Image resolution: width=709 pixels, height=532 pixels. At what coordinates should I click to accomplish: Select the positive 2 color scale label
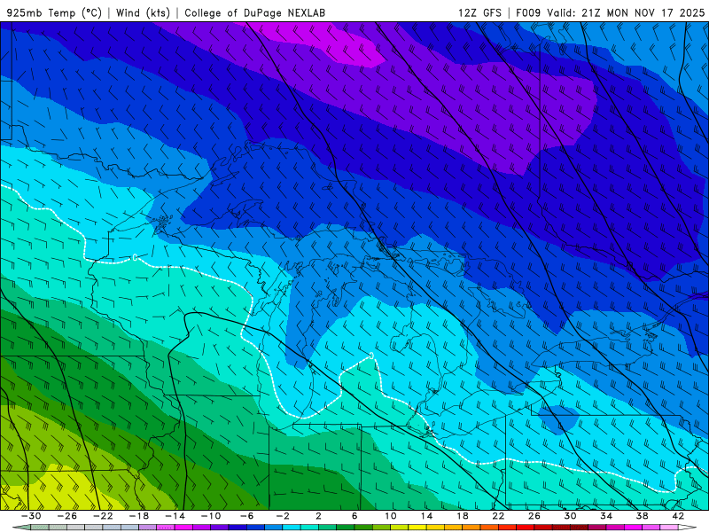click(319, 516)
